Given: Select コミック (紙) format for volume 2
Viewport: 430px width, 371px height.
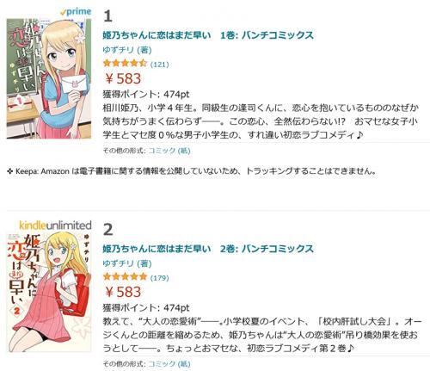Looking at the screenshot, I should coord(169,364).
